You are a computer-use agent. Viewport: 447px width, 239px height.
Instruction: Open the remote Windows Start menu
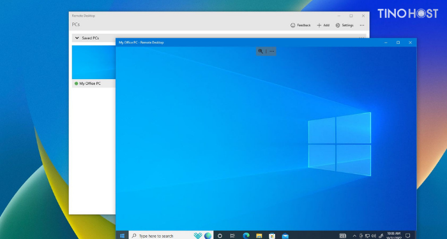coord(122,235)
